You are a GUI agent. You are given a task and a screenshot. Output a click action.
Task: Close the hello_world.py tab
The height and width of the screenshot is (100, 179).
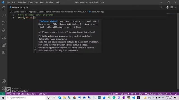point(27,7)
